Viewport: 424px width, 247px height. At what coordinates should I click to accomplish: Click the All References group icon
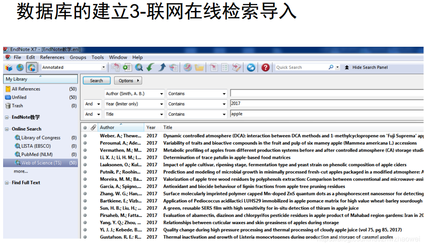[8, 89]
